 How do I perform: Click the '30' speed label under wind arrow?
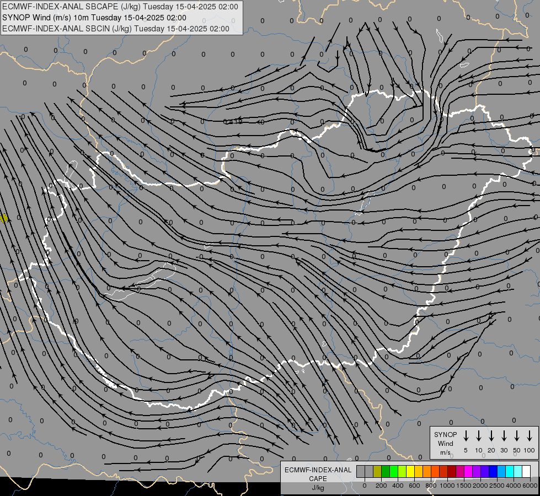click(504, 450)
